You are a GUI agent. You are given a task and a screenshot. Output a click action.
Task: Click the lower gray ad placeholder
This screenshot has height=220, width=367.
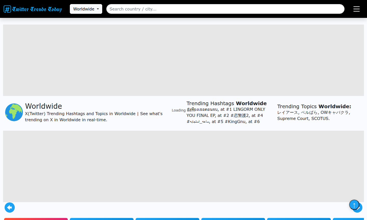pos(183,166)
